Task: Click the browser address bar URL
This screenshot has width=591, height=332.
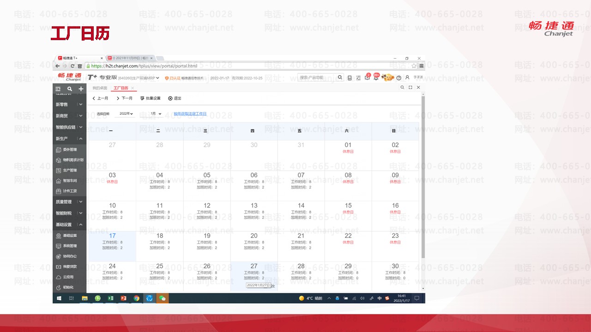Action: [145, 66]
